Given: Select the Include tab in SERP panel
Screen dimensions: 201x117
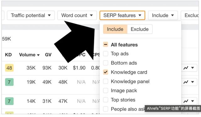Looking at the screenshot, I should [x=115, y=29].
